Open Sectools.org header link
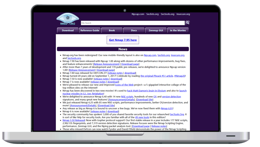Screen dimensions: 260x147 click(x=168, y=14)
